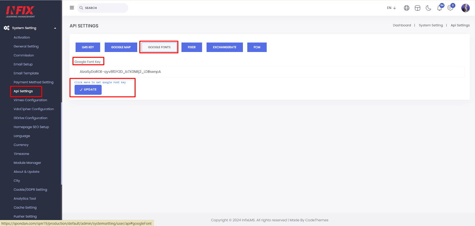Open Module Manager
The image size is (475, 226).
[x=27, y=163]
